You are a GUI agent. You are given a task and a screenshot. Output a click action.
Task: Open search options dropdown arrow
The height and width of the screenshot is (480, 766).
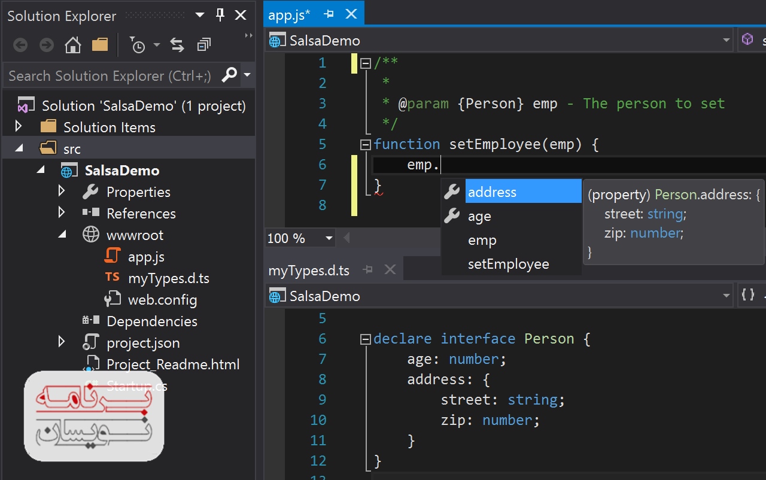(247, 76)
